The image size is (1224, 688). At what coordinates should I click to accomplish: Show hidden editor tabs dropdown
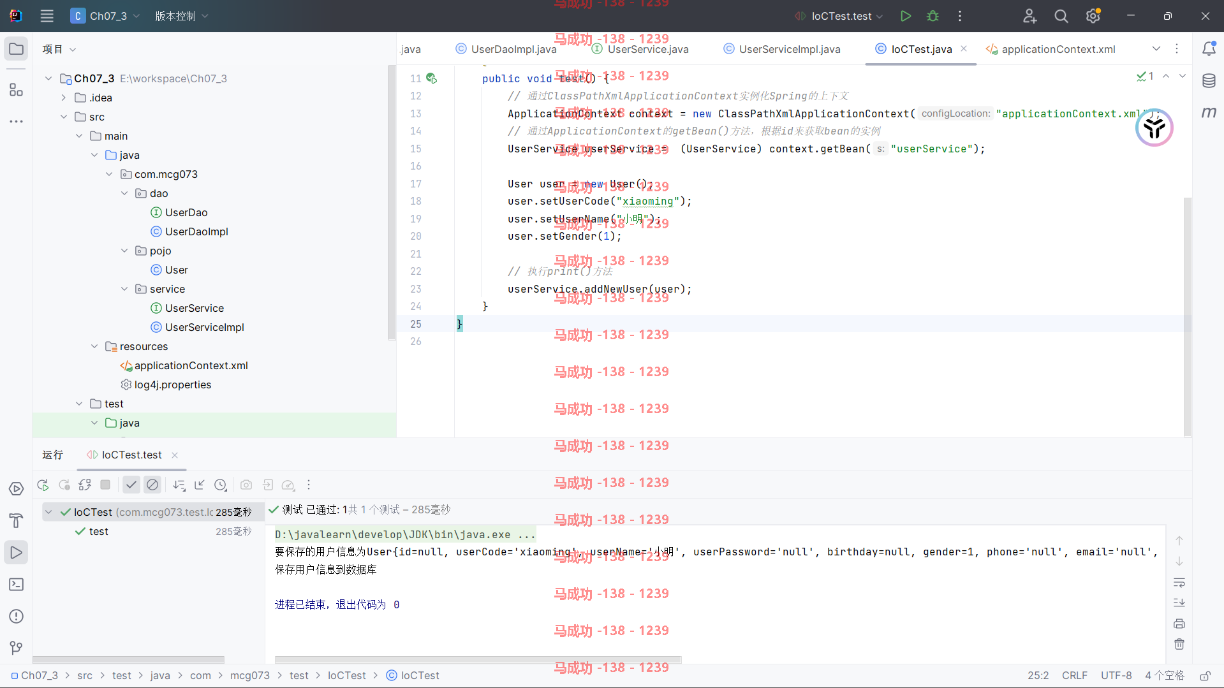(x=1156, y=49)
